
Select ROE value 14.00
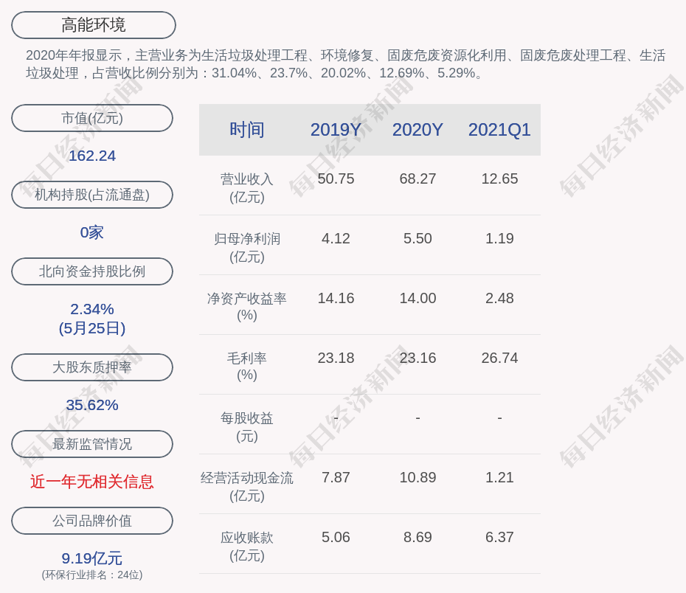coord(418,298)
